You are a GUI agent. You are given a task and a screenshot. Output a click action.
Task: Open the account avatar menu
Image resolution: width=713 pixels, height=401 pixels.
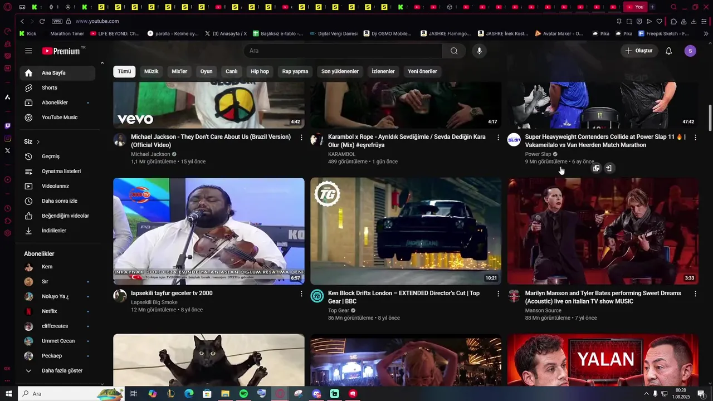690,51
